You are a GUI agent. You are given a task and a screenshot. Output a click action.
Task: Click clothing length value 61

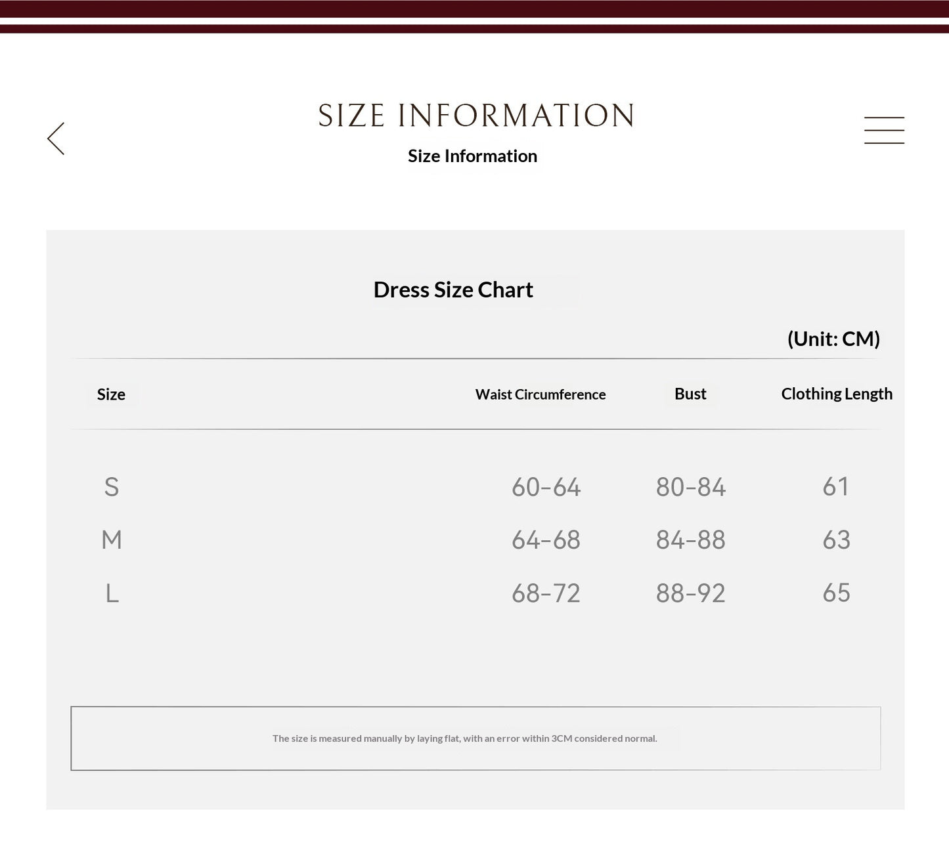click(x=836, y=487)
